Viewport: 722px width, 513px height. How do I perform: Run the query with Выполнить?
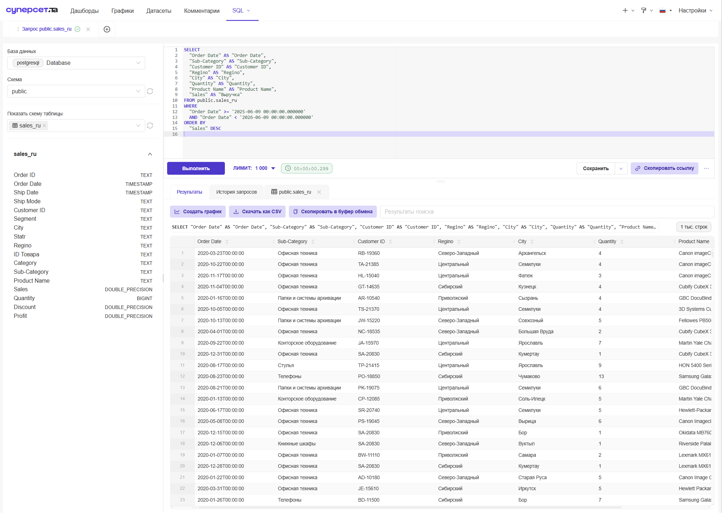[x=196, y=168]
